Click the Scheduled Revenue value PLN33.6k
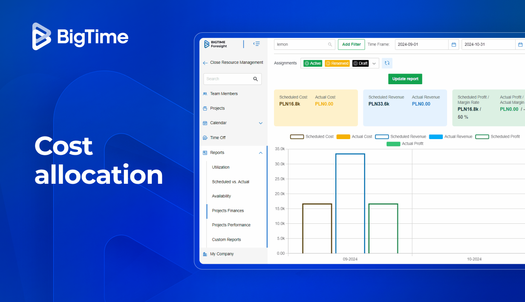This screenshot has height=302, width=525. point(379,104)
